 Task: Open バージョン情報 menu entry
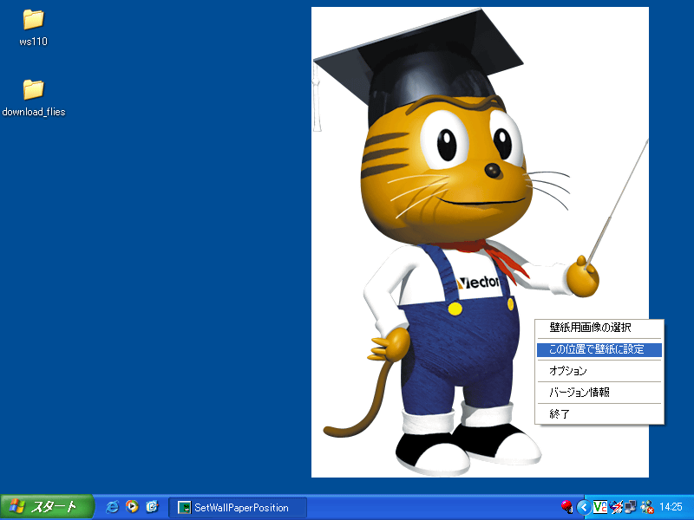[599, 393]
